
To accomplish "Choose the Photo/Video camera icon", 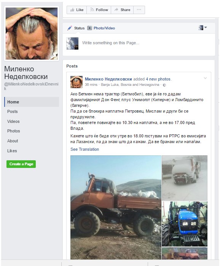I will click(89, 28).
